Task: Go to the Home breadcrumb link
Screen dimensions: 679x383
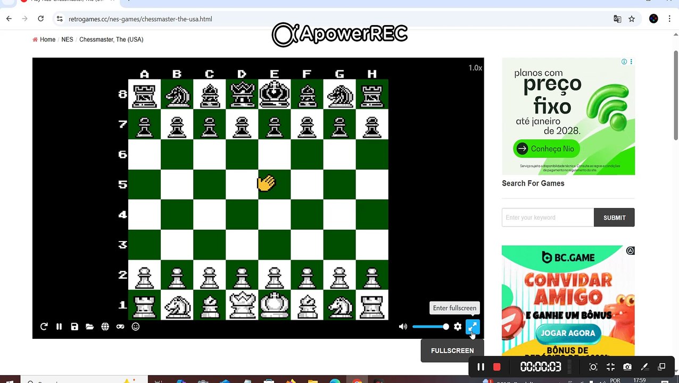Action: (x=47, y=39)
